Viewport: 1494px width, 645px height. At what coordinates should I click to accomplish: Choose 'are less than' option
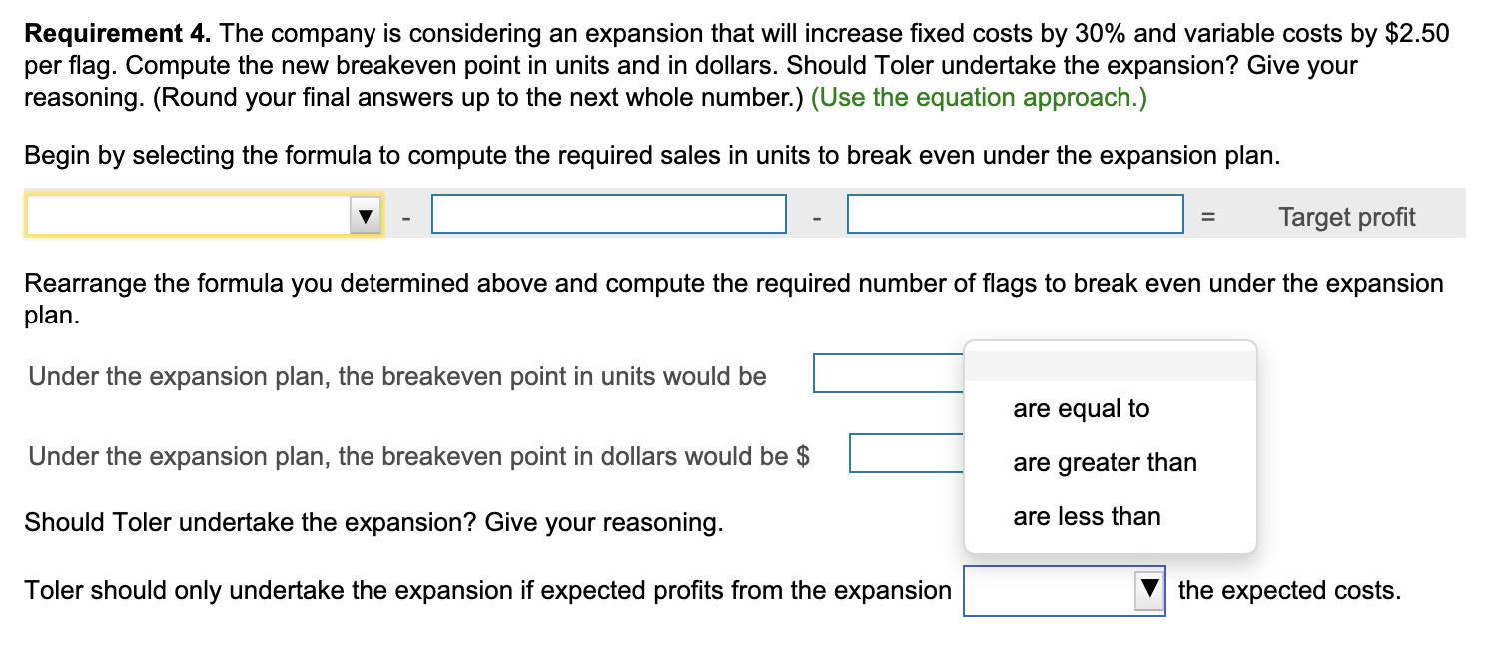pos(1087,516)
